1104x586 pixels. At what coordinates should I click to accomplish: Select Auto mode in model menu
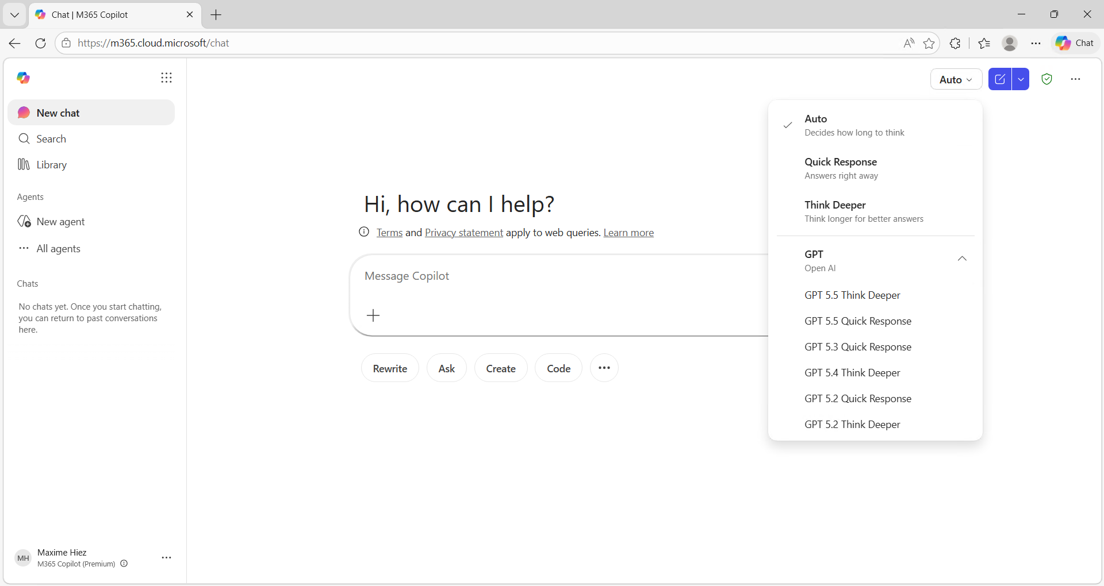coord(875,125)
